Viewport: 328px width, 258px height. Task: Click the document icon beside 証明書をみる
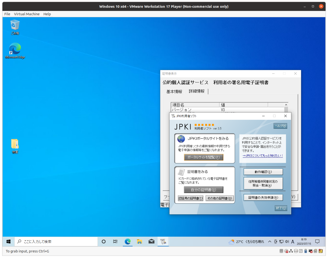(181, 172)
